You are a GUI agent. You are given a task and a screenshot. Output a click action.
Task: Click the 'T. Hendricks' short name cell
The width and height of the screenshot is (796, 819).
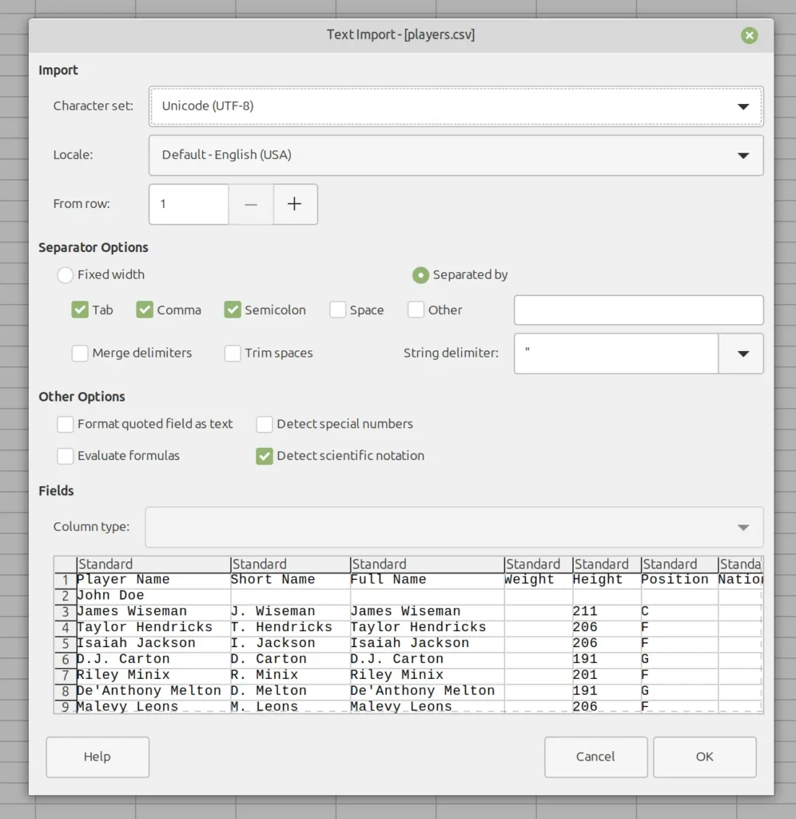point(290,627)
